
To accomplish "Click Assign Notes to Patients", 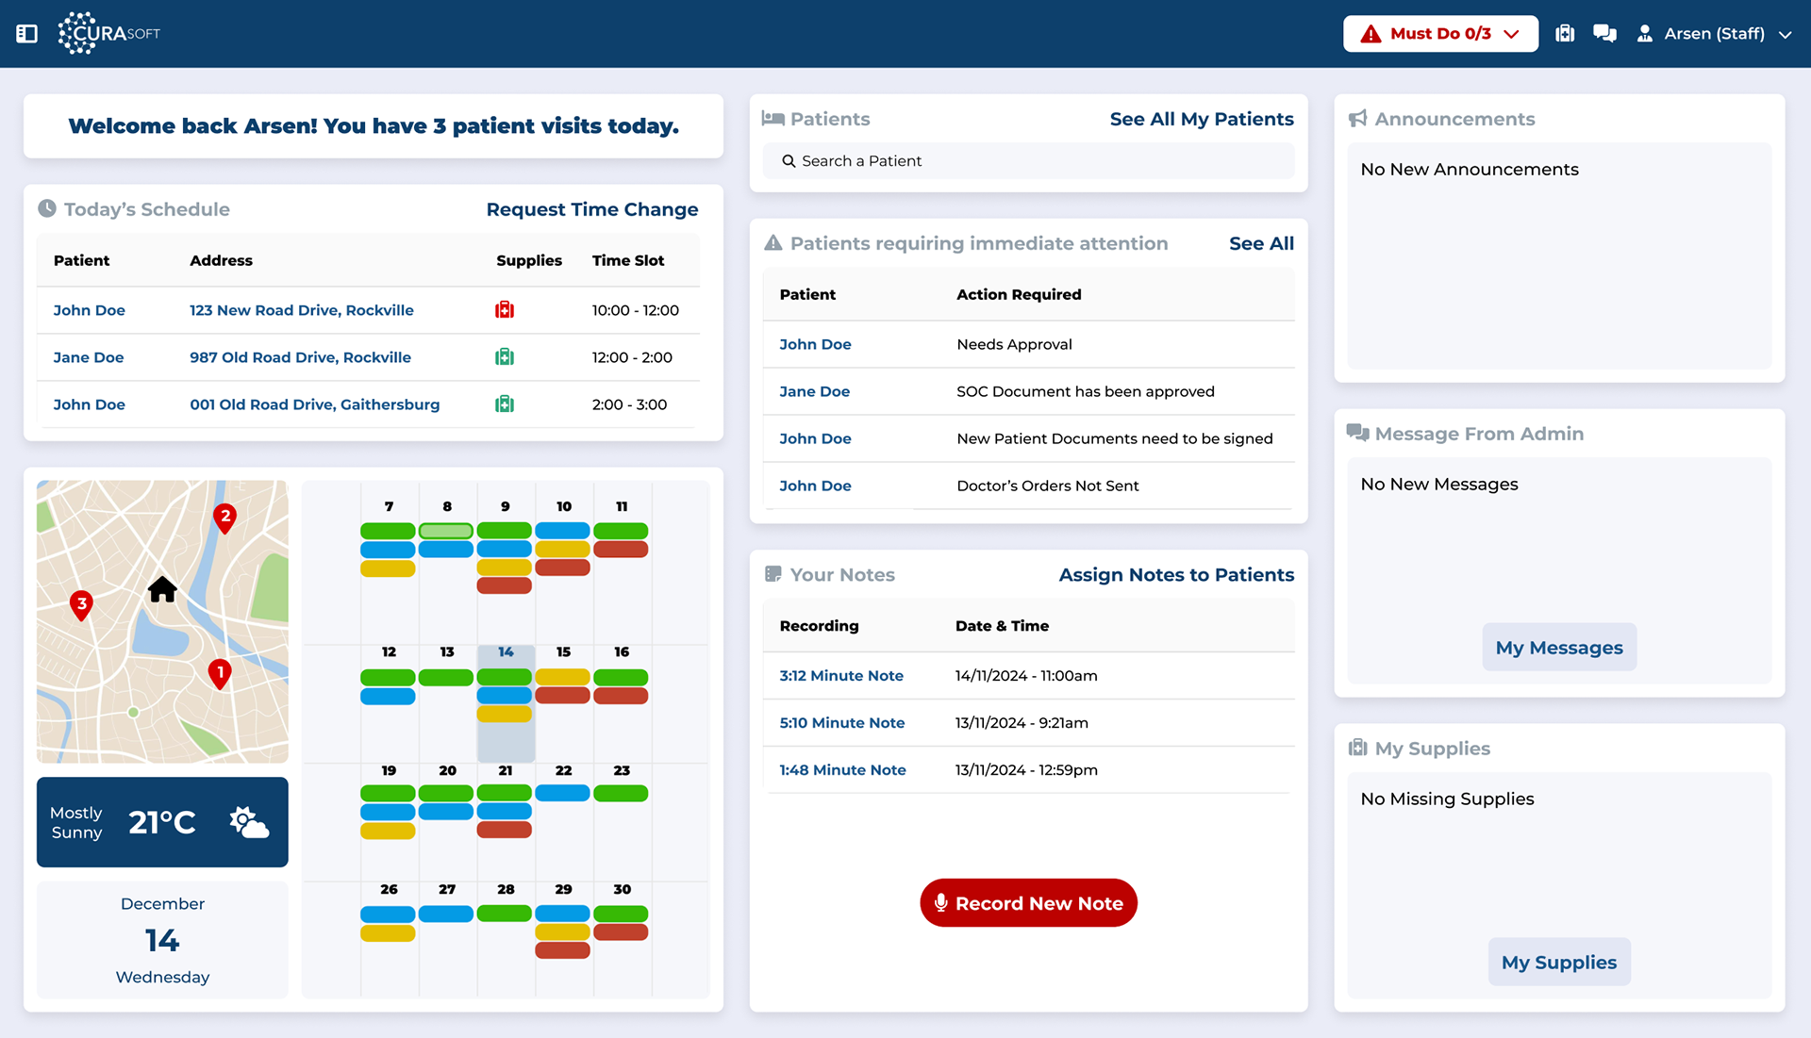I will click(x=1175, y=575).
